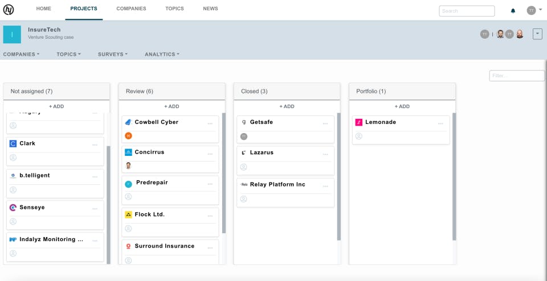Open the Relay Platform Inc card
This screenshot has width=547, height=281.
coord(277,185)
